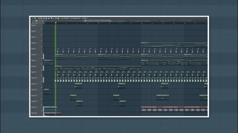Click the second small icon beside the ruler
The width and height of the screenshot is (238, 133).
pyautogui.click(x=36, y=23)
